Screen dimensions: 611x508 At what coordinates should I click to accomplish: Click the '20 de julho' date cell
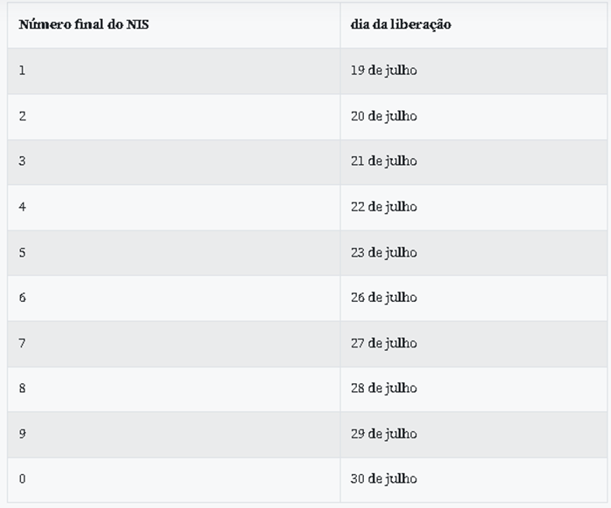point(384,116)
